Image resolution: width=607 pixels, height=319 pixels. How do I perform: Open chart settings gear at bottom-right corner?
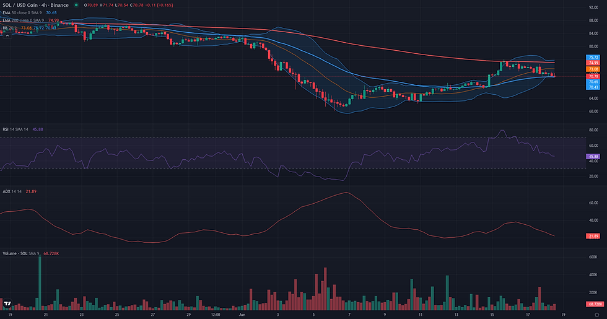(x=597, y=315)
